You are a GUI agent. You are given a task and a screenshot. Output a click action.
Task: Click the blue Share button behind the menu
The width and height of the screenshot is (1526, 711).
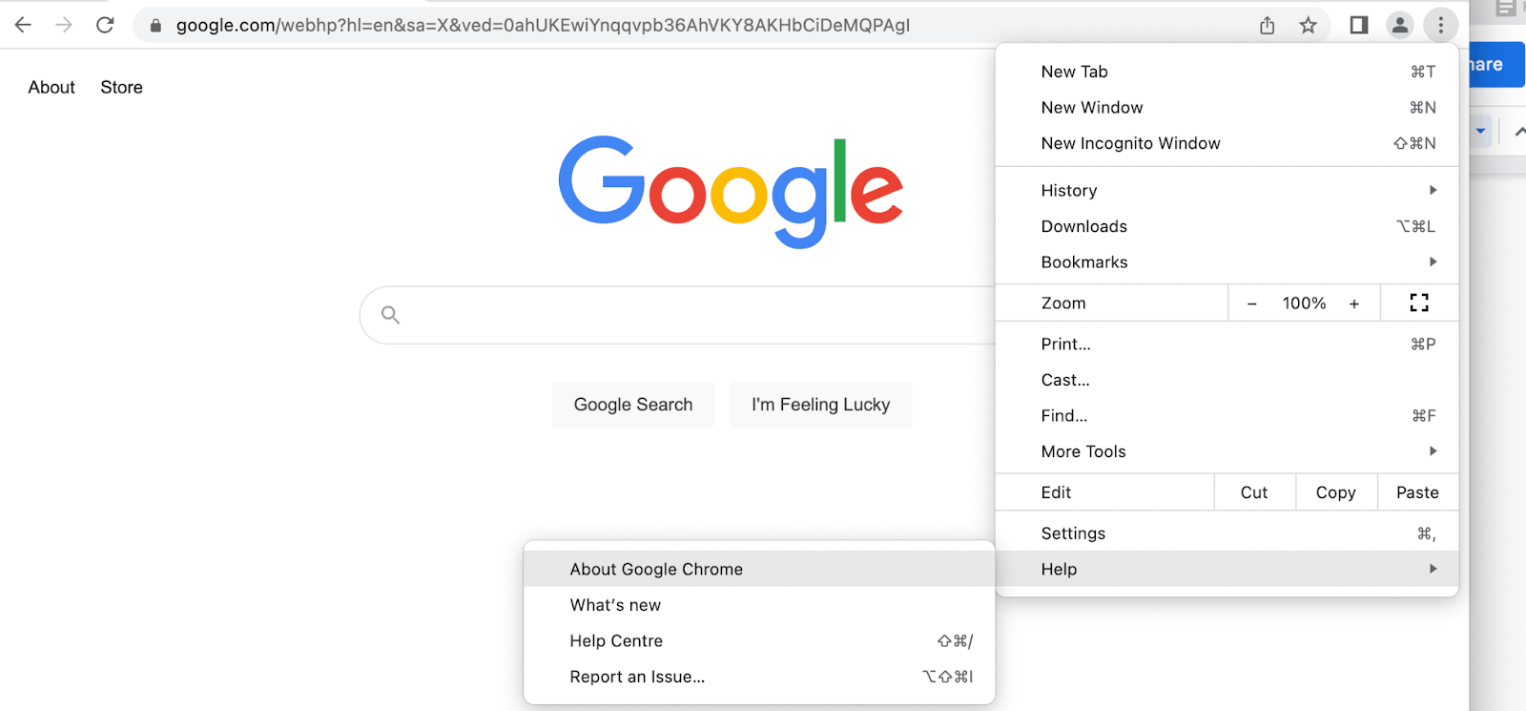pos(1497,65)
